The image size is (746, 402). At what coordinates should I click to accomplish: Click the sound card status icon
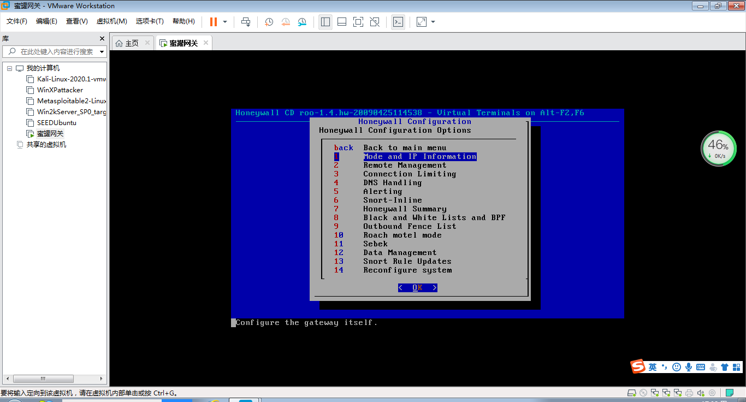point(701,393)
